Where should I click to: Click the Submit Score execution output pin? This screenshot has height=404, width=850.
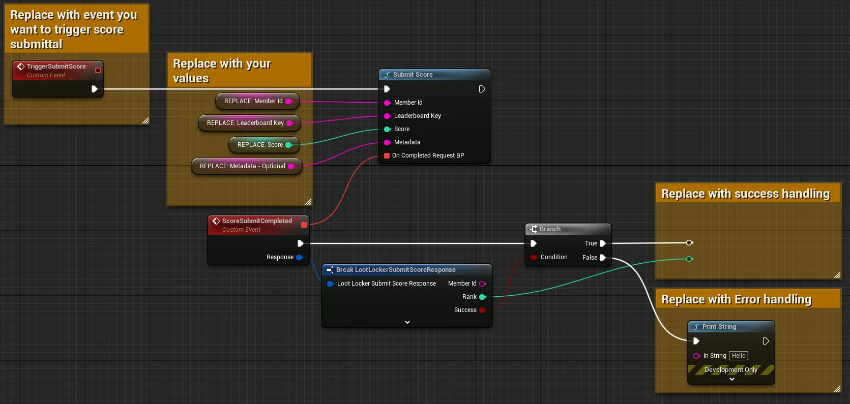(482, 89)
